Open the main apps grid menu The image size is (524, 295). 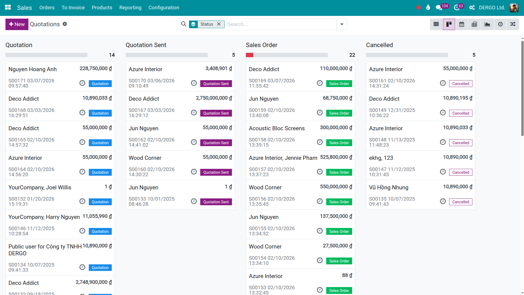(x=8, y=7)
